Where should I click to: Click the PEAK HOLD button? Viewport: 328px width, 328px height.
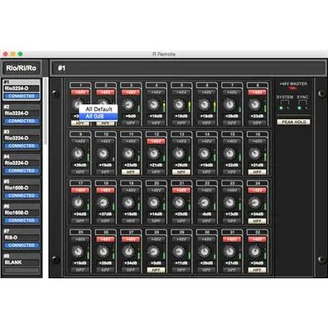pos(294,122)
